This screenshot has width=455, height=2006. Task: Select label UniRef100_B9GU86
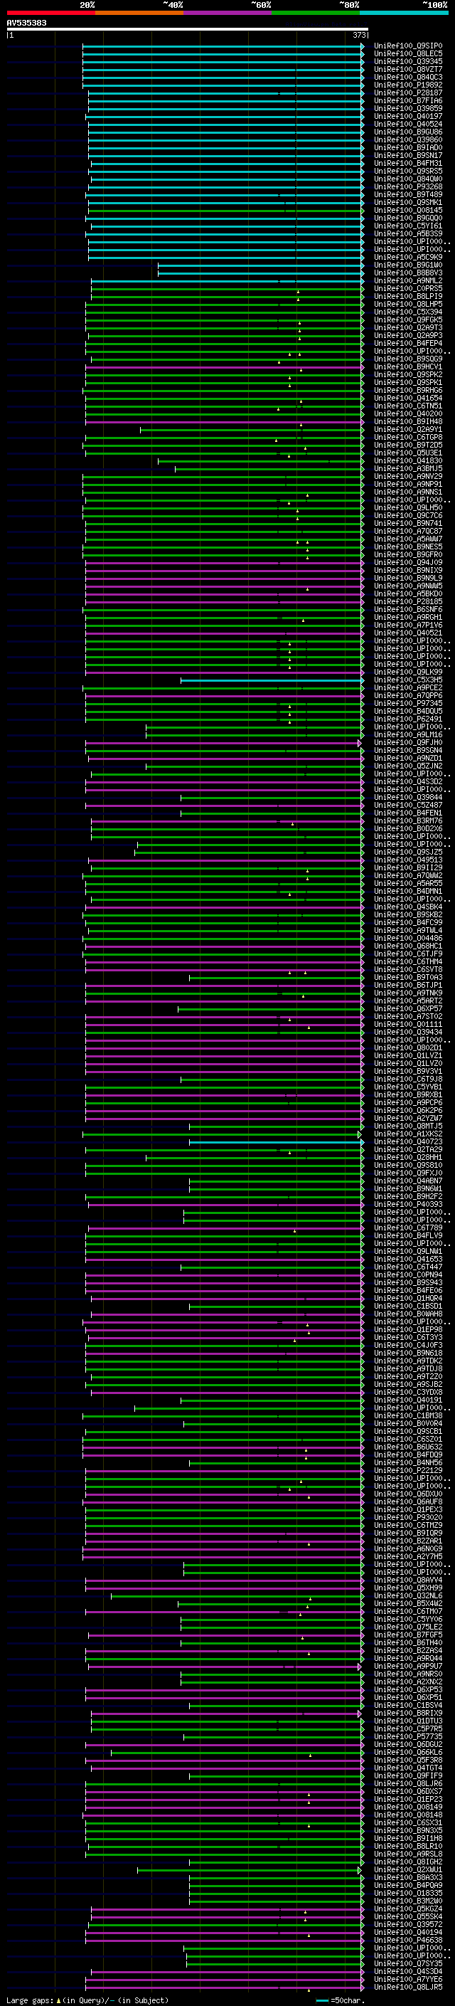pos(408,132)
